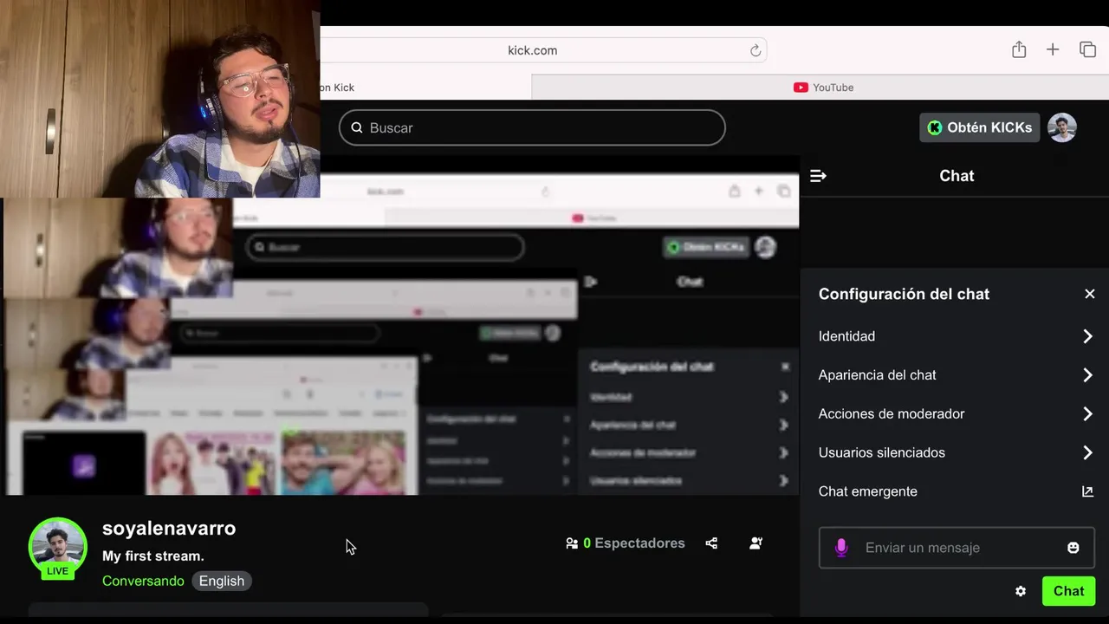This screenshot has height=624, width=1109.
Task: Open the Usuarios silenciados list
Action: tap(955, 452)
